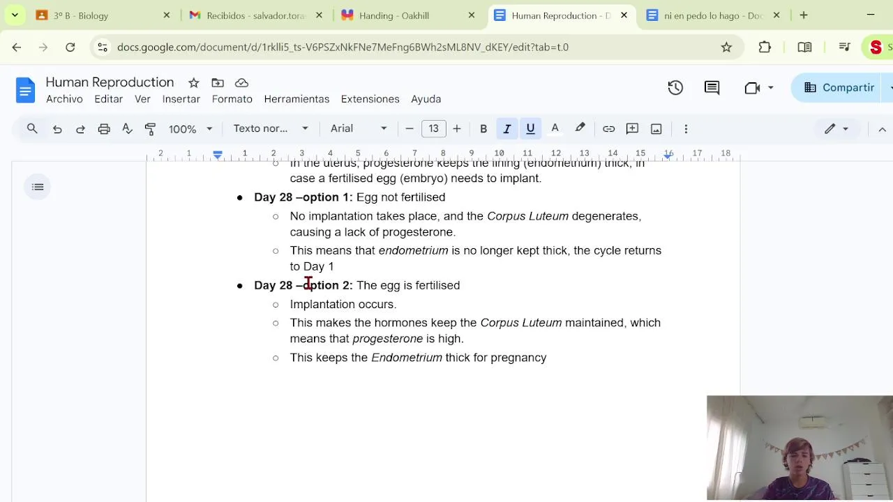Open the zoom 100% dropdown
This screenshot has width=893, height=502.
coord(190,129)
